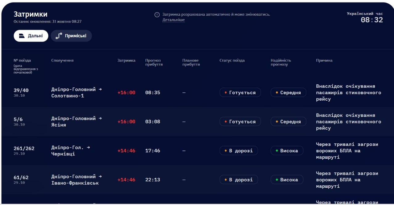The width and height of the screenshot is (394, 205).
Task: Click forecast arrival 03:08
Action: [x=153, y=122]
